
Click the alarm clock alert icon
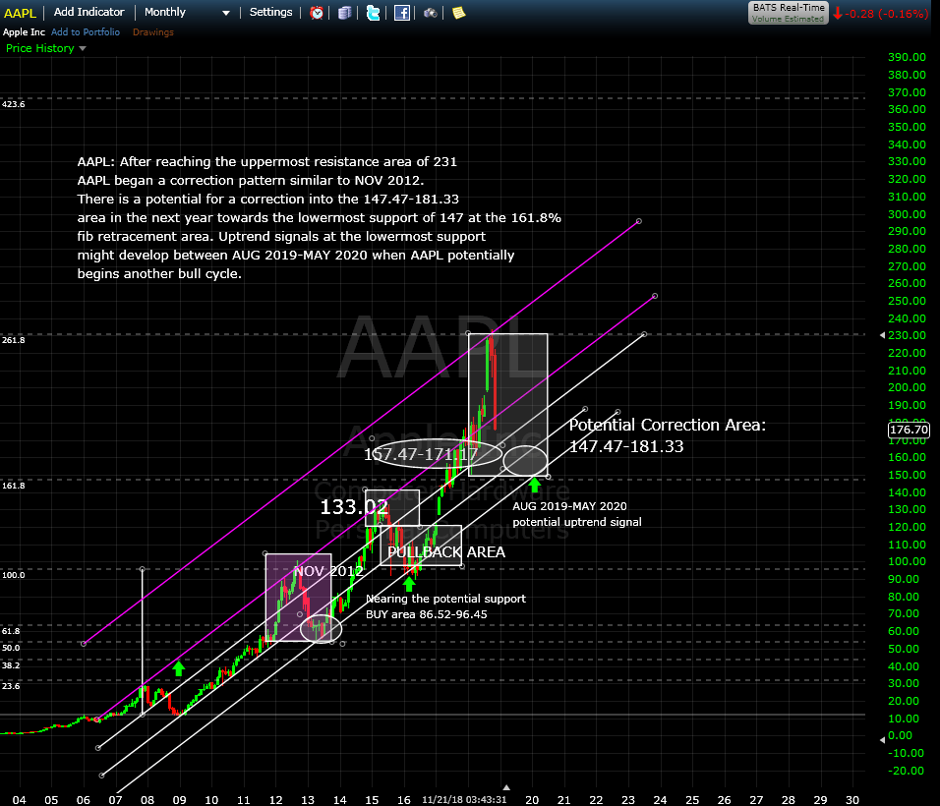317,13
